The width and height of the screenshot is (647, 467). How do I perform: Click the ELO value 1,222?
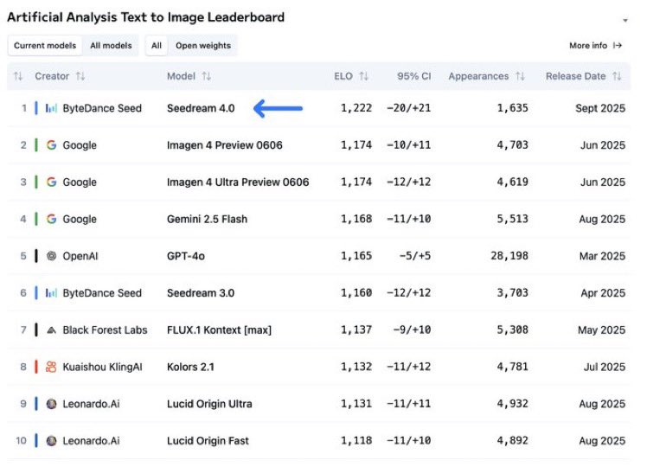(356, 108)
